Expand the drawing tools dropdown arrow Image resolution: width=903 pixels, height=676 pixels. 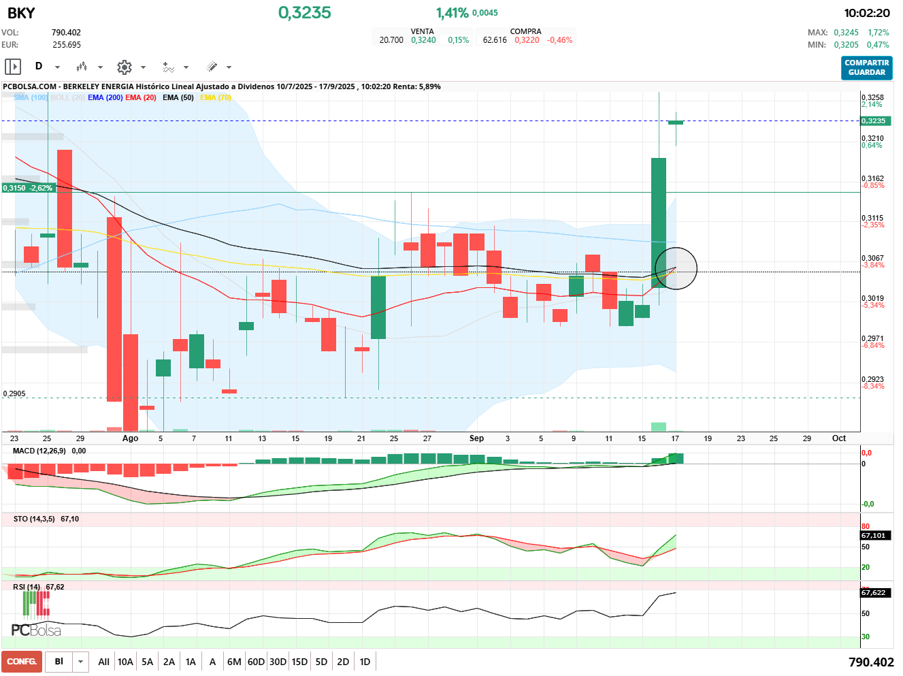click(229, 67)
